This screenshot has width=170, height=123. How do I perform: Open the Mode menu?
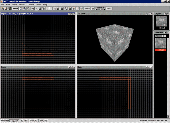click(x=14, y=5)
